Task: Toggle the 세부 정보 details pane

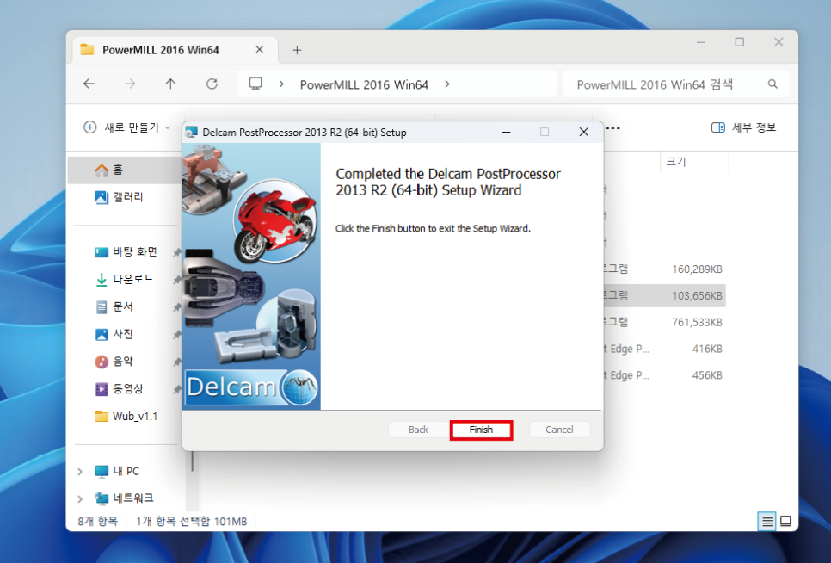Action: (x=743, y=127)
